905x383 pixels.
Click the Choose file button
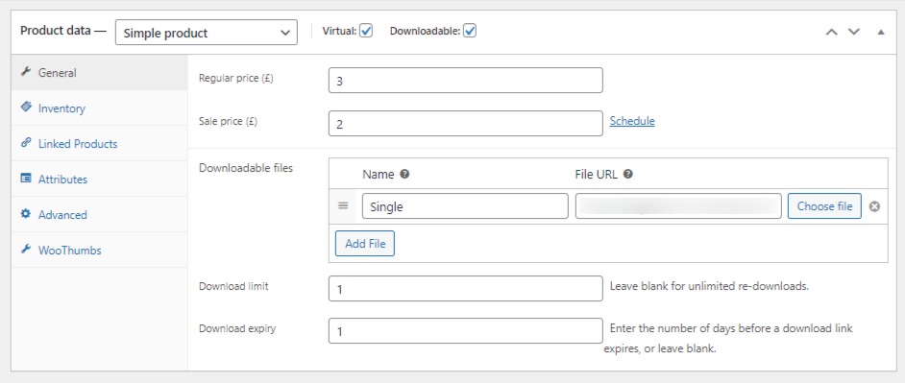[824, 206]
